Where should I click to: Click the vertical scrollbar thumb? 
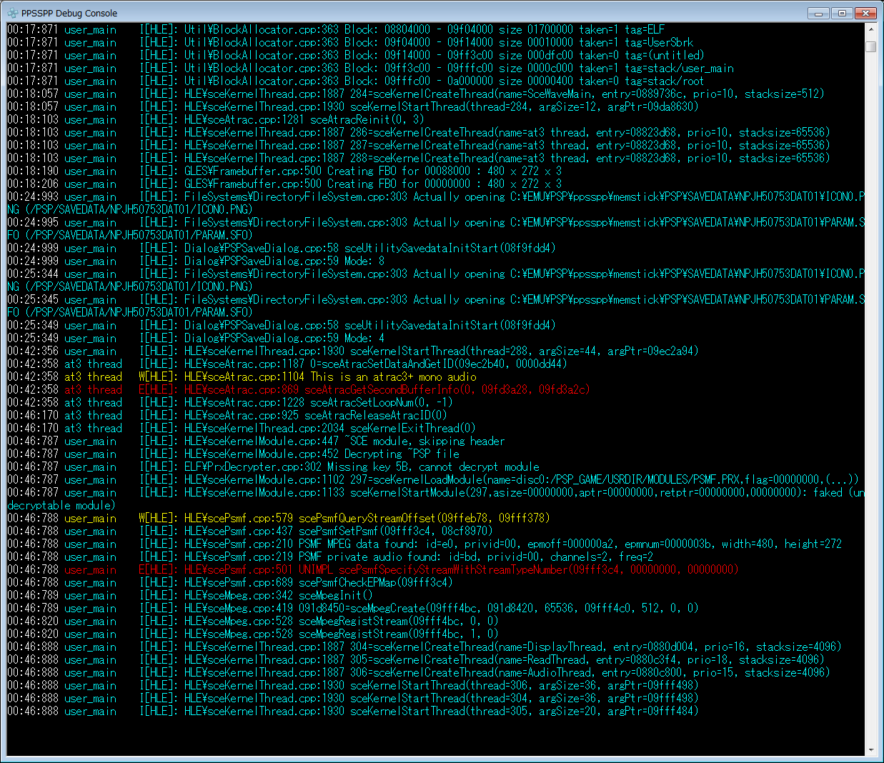pos(870,46)
